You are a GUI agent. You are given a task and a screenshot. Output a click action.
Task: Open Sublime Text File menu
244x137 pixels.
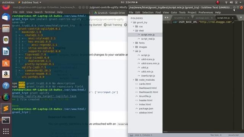(x=131, y=13)
